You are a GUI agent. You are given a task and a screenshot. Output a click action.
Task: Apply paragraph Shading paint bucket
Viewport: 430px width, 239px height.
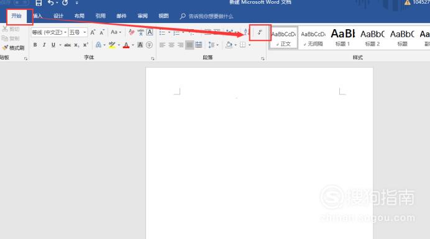(229, 45)
